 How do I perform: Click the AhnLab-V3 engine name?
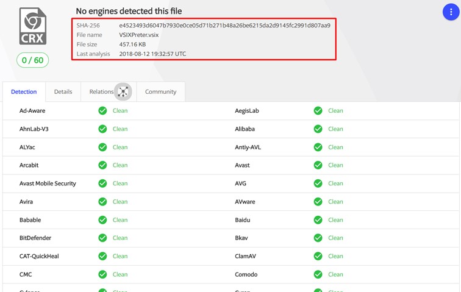(34, 129)
